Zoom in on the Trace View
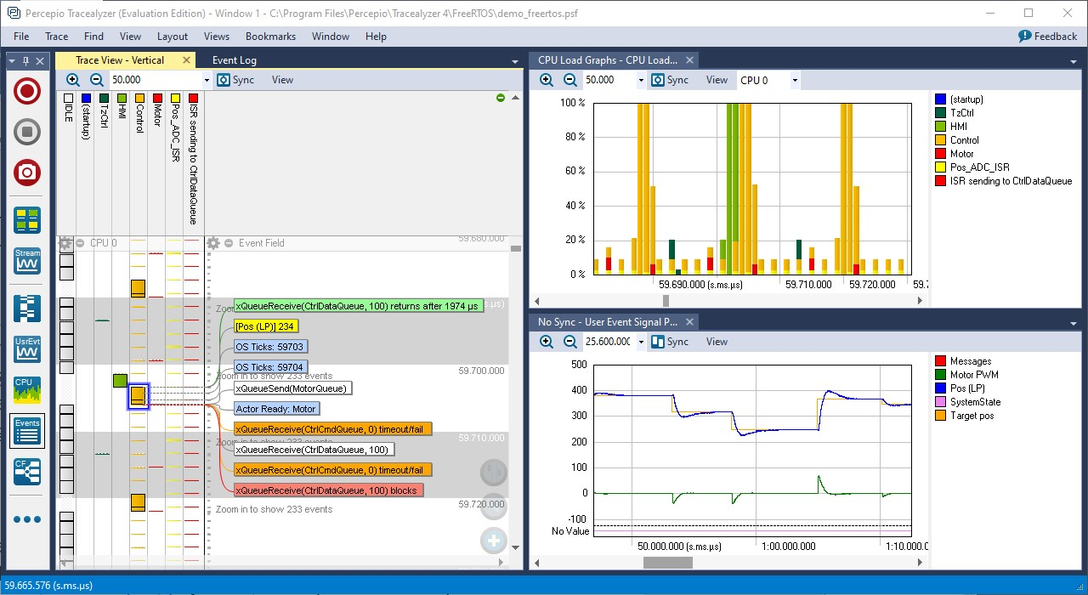 pos(73,80)
